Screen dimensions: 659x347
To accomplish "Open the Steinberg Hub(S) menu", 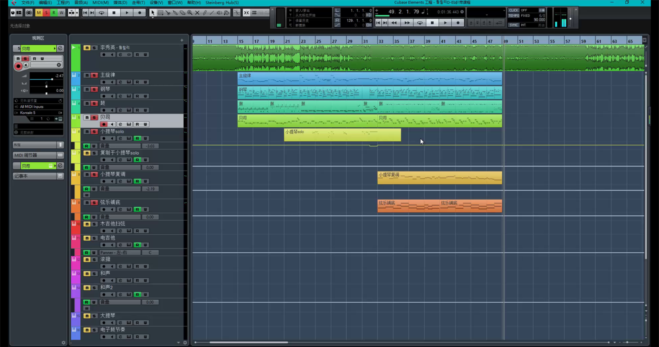I will [x=222, y=3].
